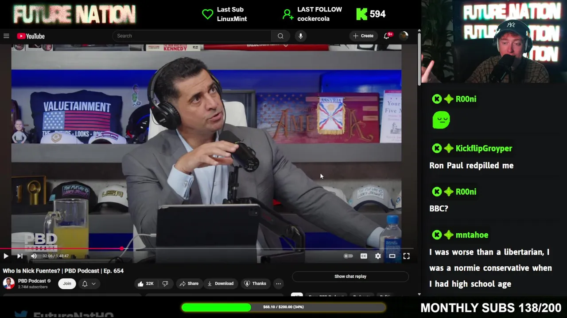The width and height of the screenshot is (567, 318).
Task: Share the video
Action: [189, 284]
